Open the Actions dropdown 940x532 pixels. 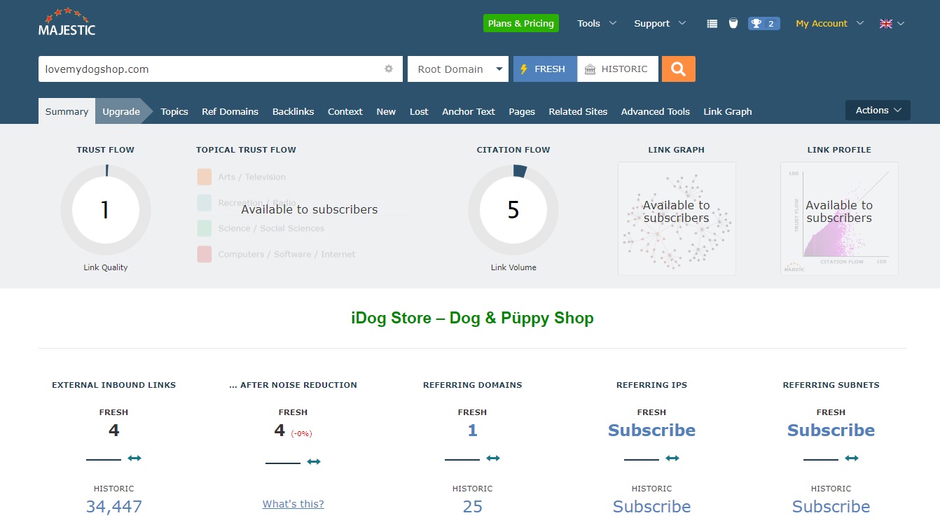point(878,111)
